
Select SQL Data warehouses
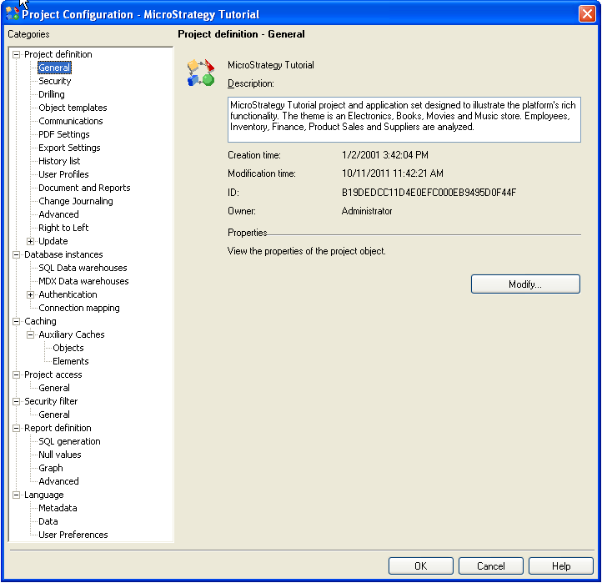[x=83, y=268]
